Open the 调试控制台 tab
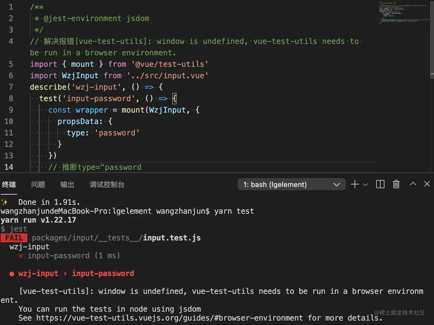This screenshot has height=325, width=434. coord(107,184)
